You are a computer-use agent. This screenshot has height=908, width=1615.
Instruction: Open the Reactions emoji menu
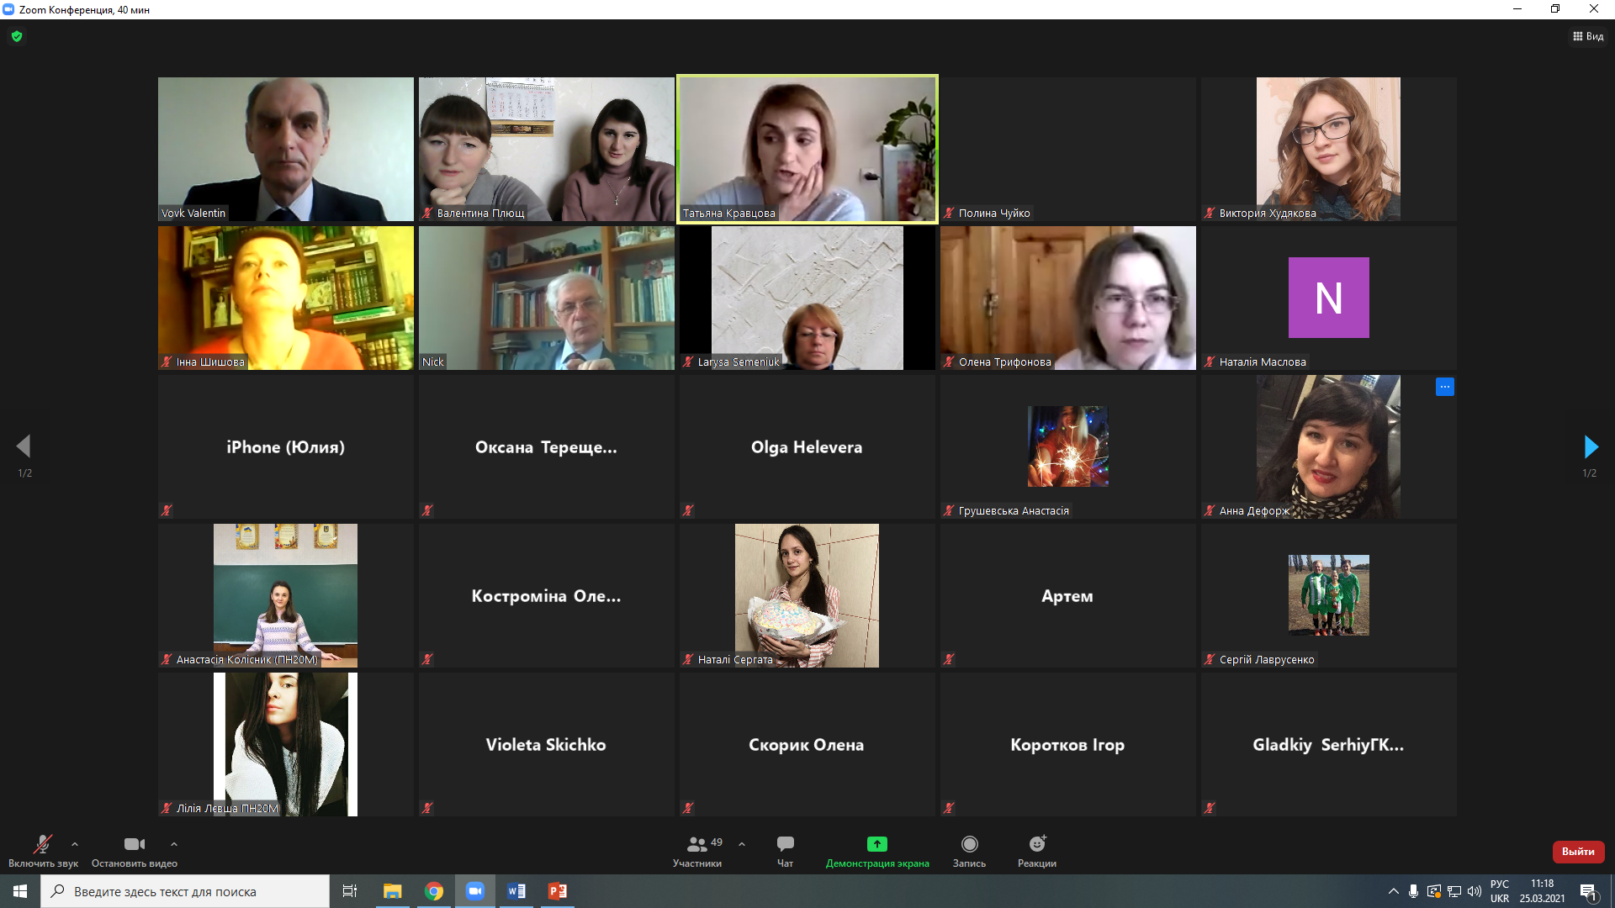1036,844
